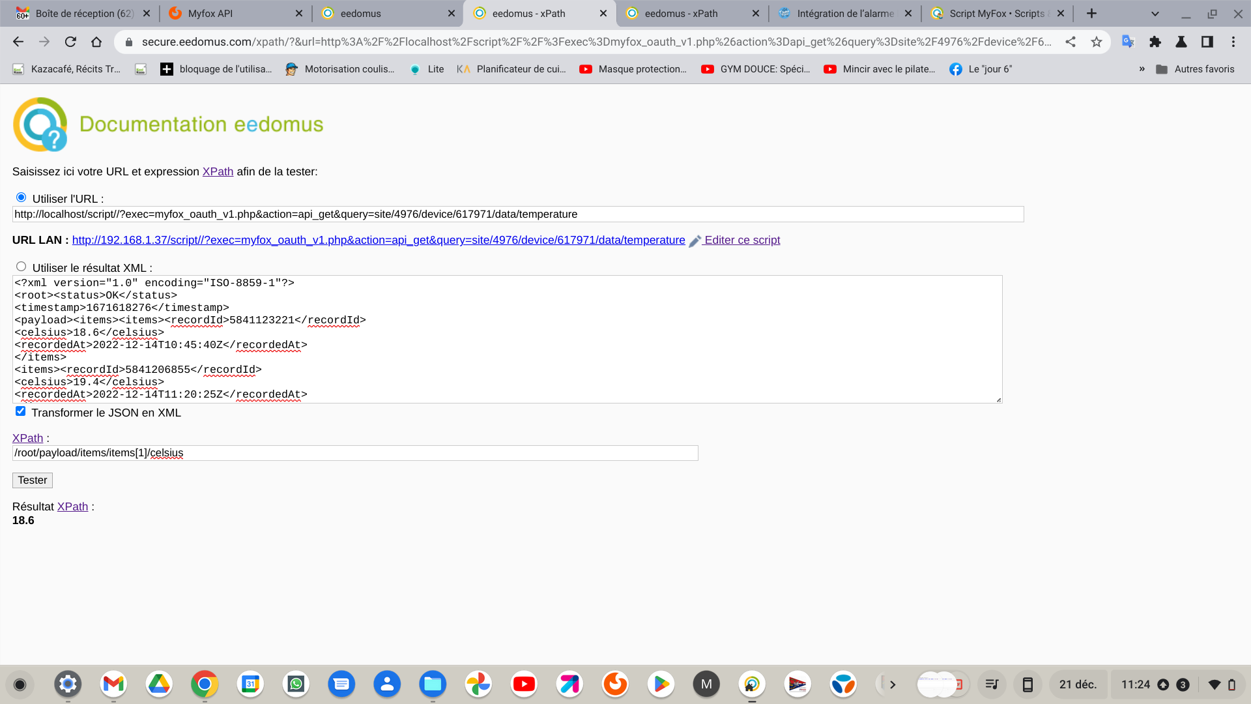Open extensions puzzle menu
Screen dimensions: 1251x704
(x=1155, y=42)
